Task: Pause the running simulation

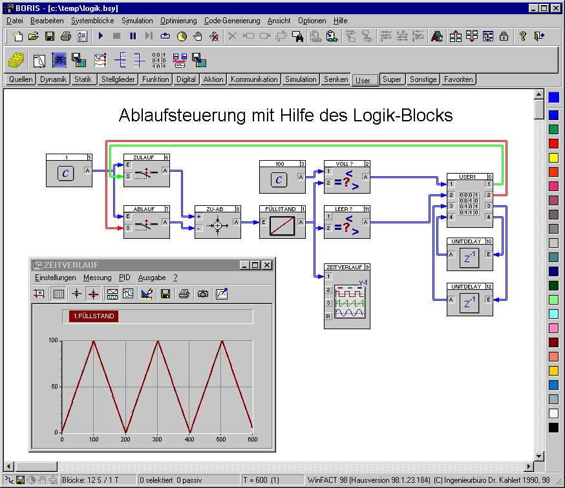Action: pos(133,36)
